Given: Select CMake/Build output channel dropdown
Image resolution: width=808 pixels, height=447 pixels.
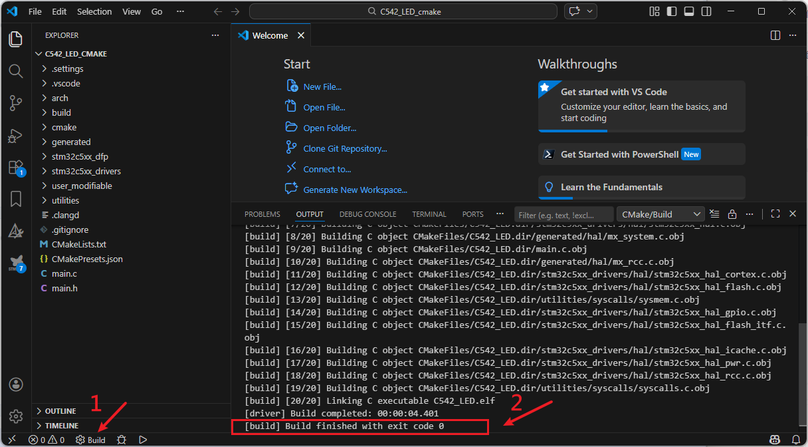Looking at the screenshot, I should tap(660, 214).
